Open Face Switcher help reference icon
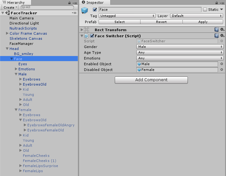226x176 pixels. [x=216, y=36]
